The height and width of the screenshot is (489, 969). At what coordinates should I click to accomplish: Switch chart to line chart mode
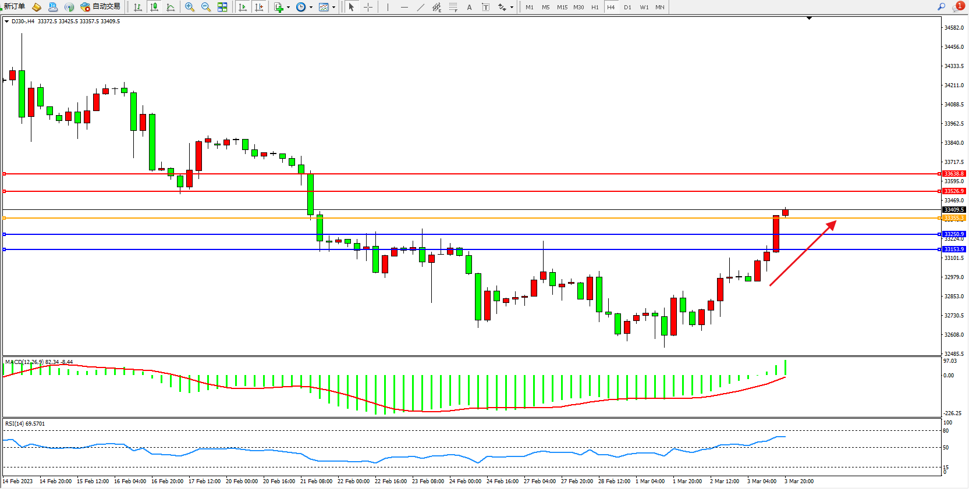point(171,7)
